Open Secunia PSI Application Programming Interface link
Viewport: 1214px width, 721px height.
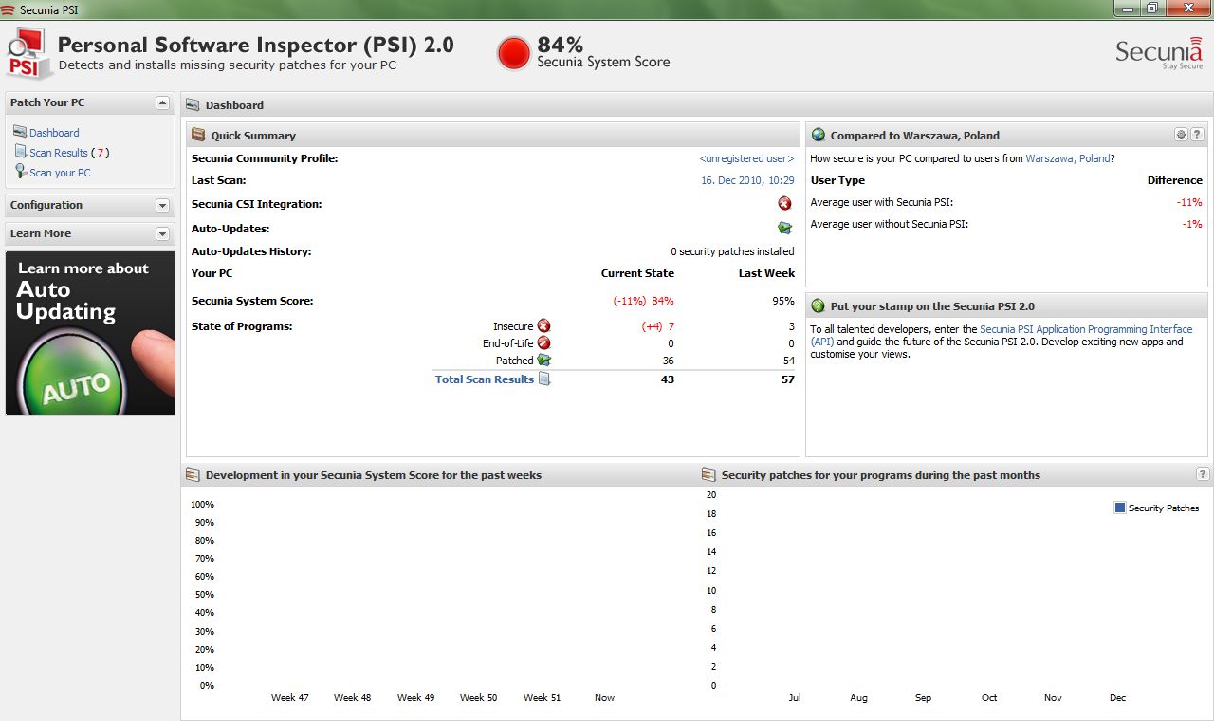[1086, 329]
